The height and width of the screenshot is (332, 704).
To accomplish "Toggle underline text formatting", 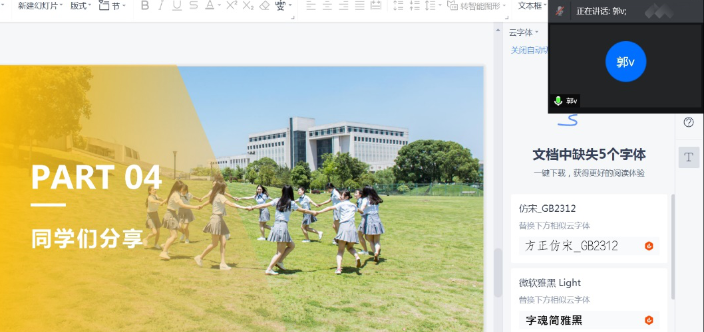I will tap(177, 6).
